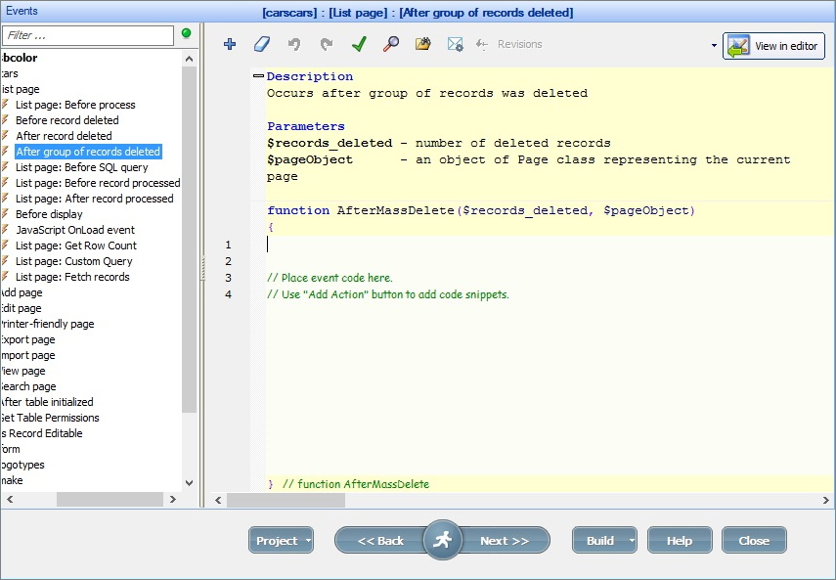Click the Undo arrow in toolbar

click(293, 44)
